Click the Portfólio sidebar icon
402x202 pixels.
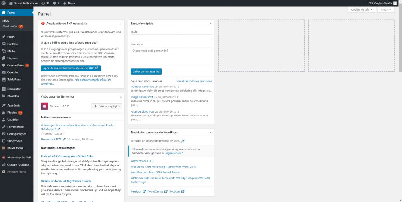[x=4, y=44]
